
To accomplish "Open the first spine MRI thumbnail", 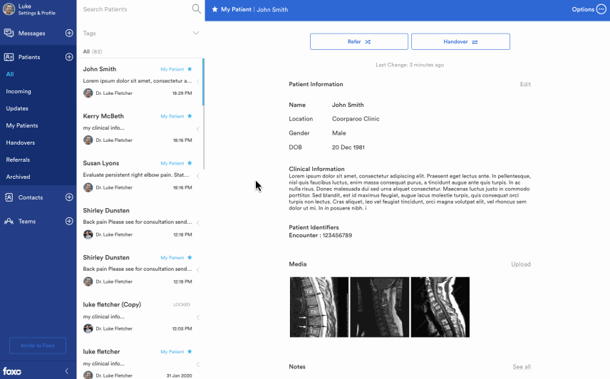I will (319, 307).
